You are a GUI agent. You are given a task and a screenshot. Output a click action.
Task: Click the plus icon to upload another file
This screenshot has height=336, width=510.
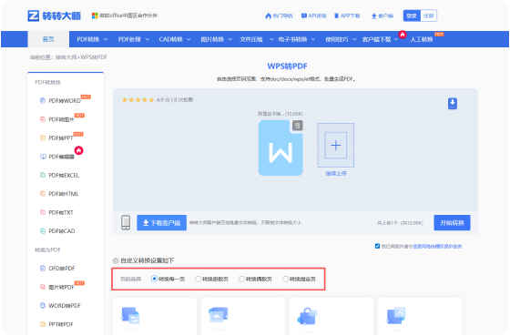336,145
